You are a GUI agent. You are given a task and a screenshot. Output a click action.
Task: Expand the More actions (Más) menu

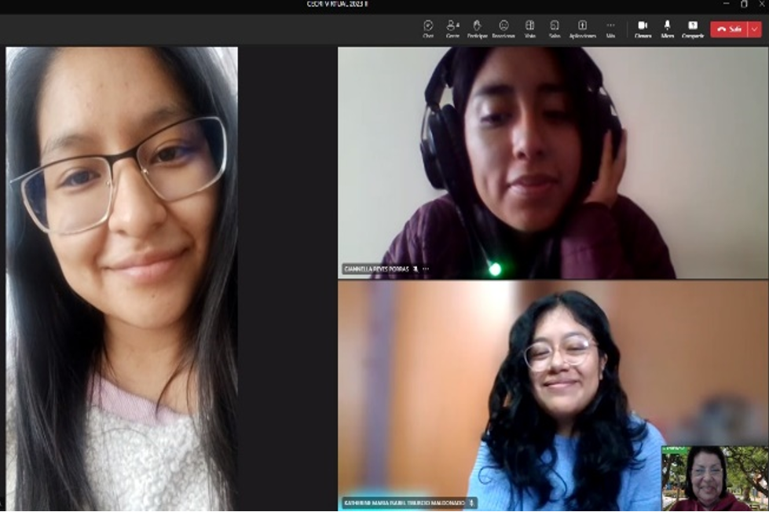[610, 29]
